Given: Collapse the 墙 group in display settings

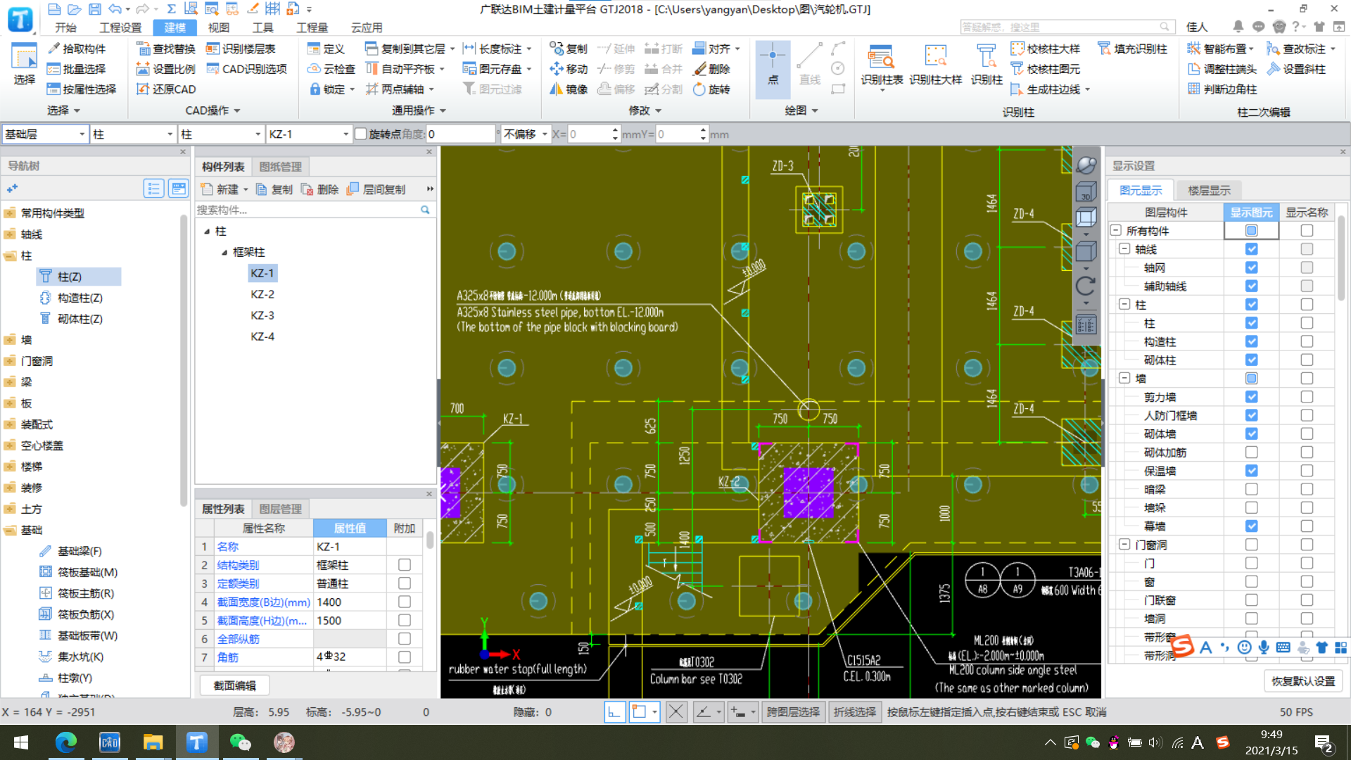Looking at the screenshot, I should click(1124, 378).
